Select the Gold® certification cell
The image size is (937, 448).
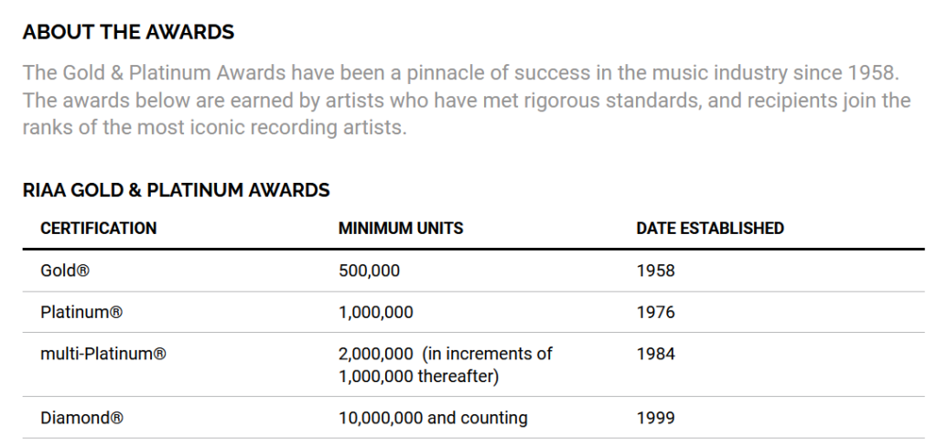click(65, 271)
